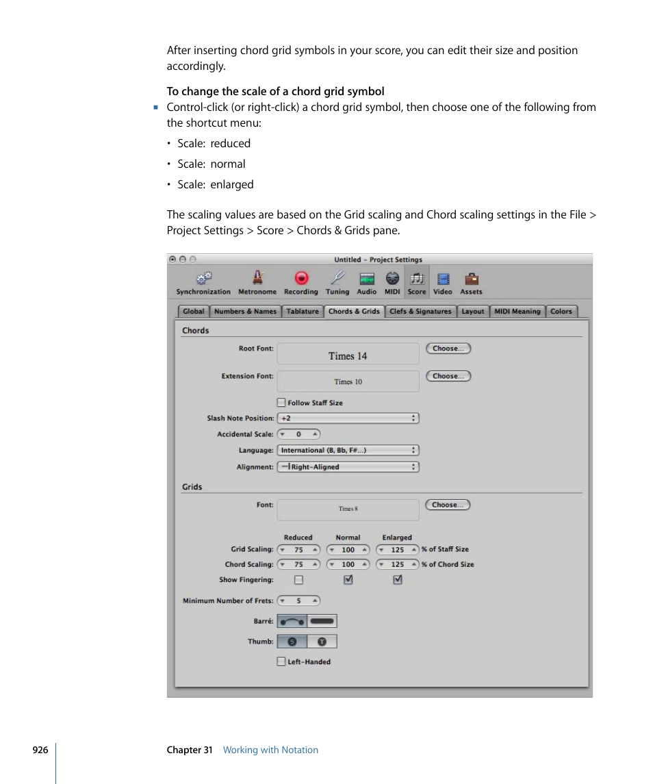Increase the Accidental Scale value
Screen dimensions: 653x784
[314, 434]
